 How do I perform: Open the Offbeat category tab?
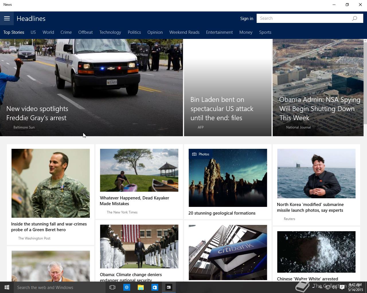tap(85, 32)
